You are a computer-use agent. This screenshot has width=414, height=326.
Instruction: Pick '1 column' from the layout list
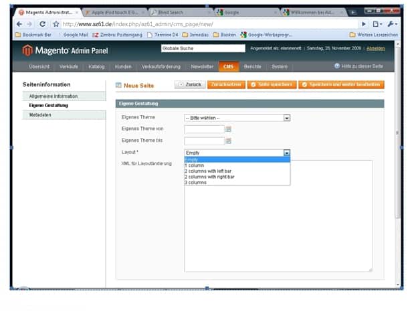pyautogui.click(x=195, y=165)
